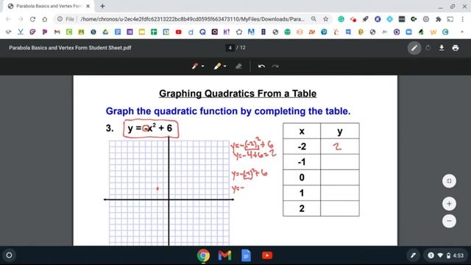View site information icon in address bar
Screen dimensions: 471x265
[x=60, y=19]
